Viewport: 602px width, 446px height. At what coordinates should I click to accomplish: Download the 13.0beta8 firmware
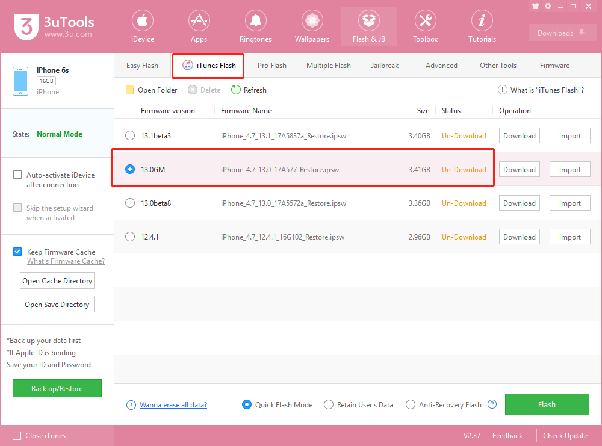click(520, 203)
